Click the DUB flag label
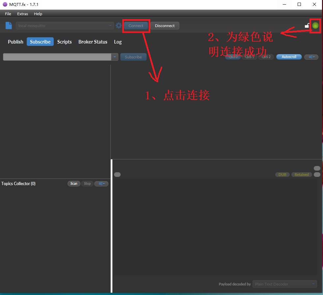 (x=282, y=175)
